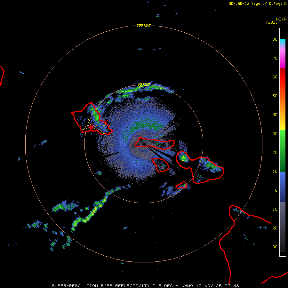Click the "70" value on dBZ scale

coord(275,58)
